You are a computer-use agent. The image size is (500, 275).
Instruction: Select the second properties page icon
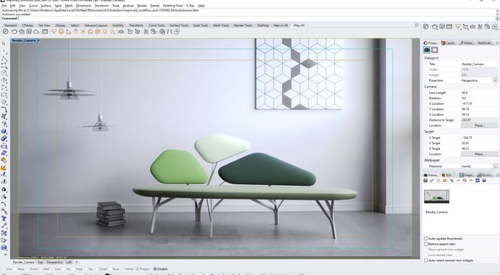point(435,50)
